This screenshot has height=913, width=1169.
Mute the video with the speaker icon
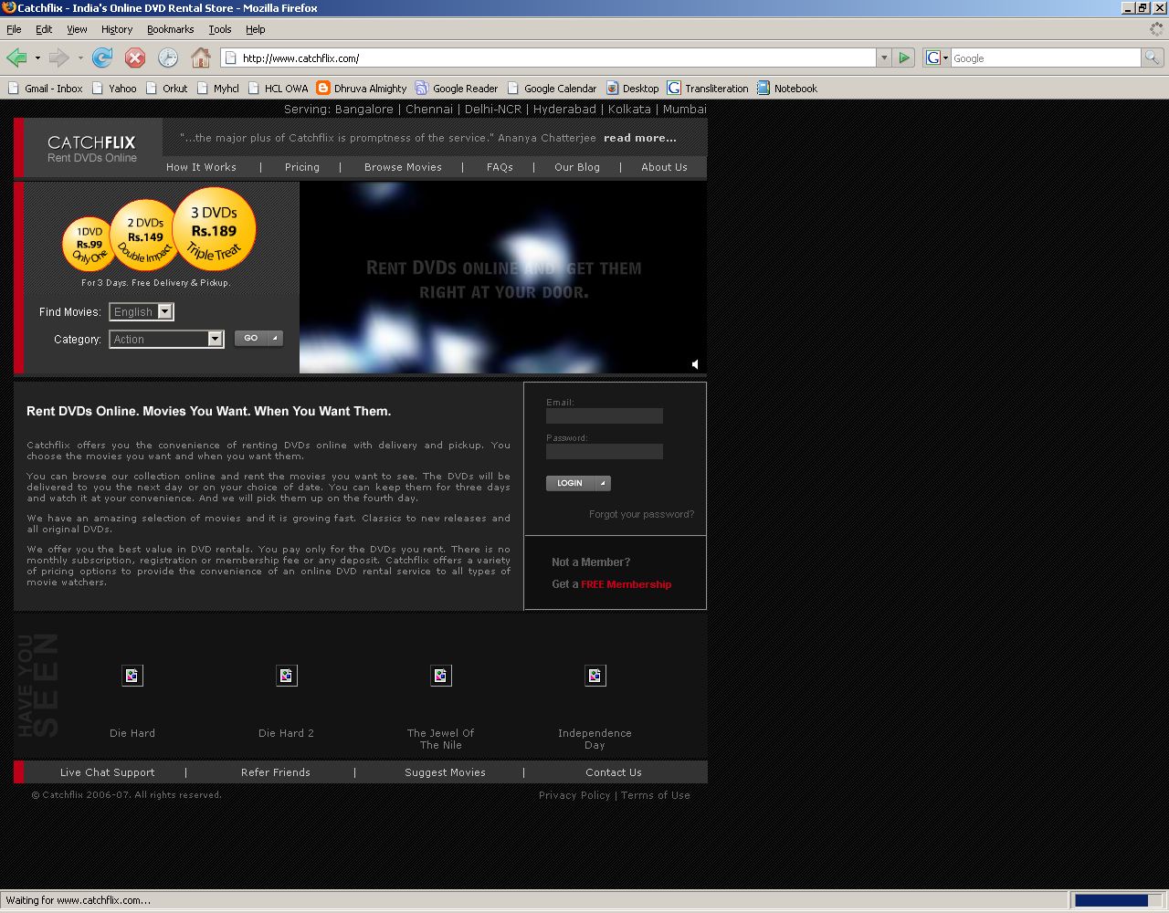tap(695, 364)
